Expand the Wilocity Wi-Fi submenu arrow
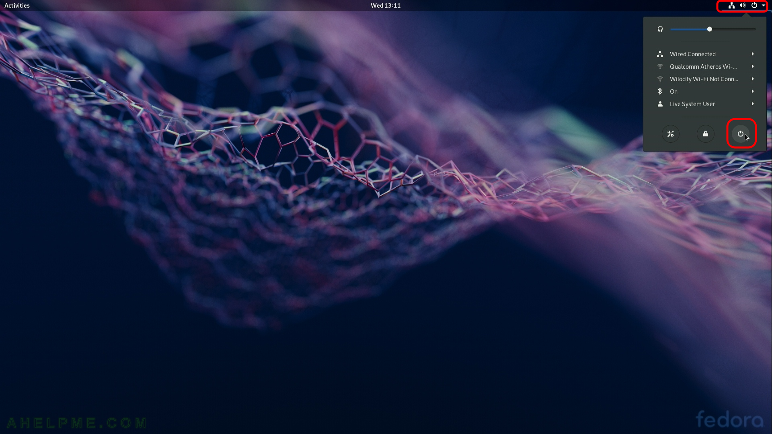The height and width of the screenshot is (434, 772). pos(753,79)
